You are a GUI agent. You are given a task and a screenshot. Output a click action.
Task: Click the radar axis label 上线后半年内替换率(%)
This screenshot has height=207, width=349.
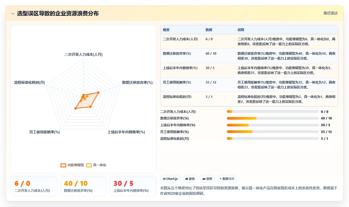point(126,132)
